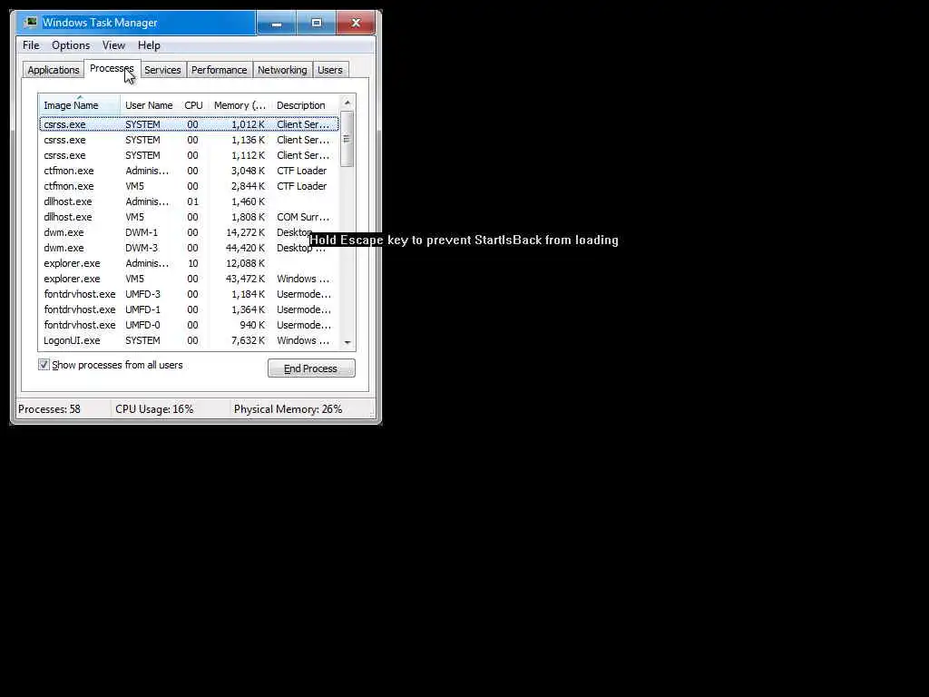Click the End Process button
Image resolution: width=929 pixels, height=697 pixels.
tap(311, 368)
